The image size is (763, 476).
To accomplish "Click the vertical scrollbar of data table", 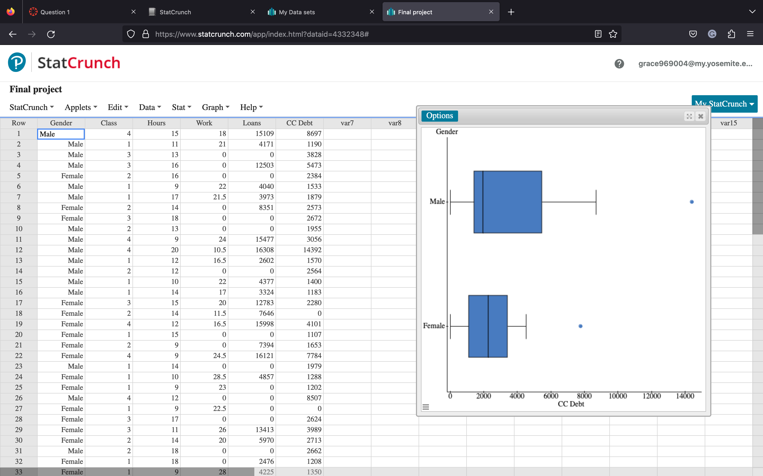I will tap(757, 177).
